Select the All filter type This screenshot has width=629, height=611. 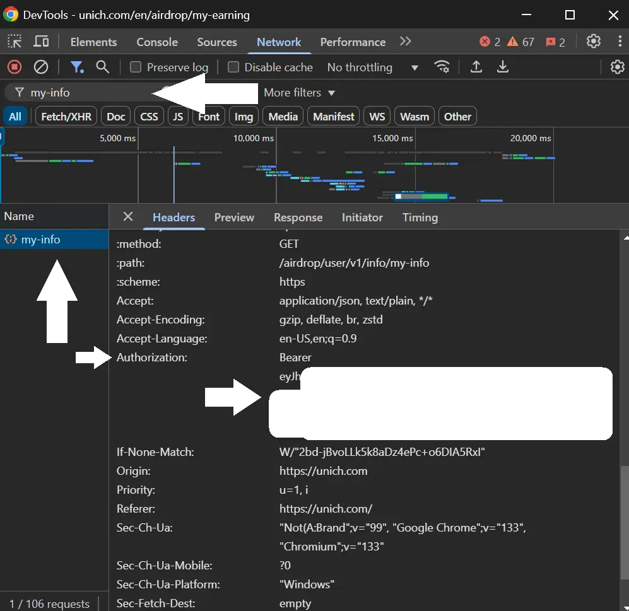tap(15, 116)
